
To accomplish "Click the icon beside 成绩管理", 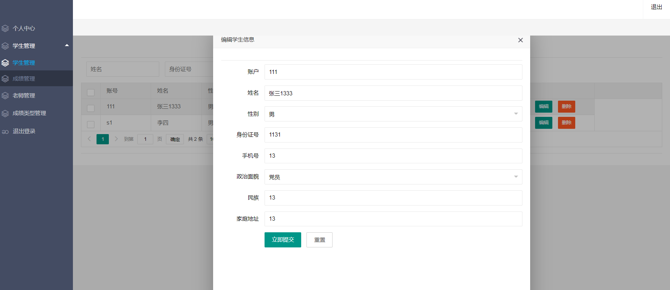I will [x=5, y=78].
